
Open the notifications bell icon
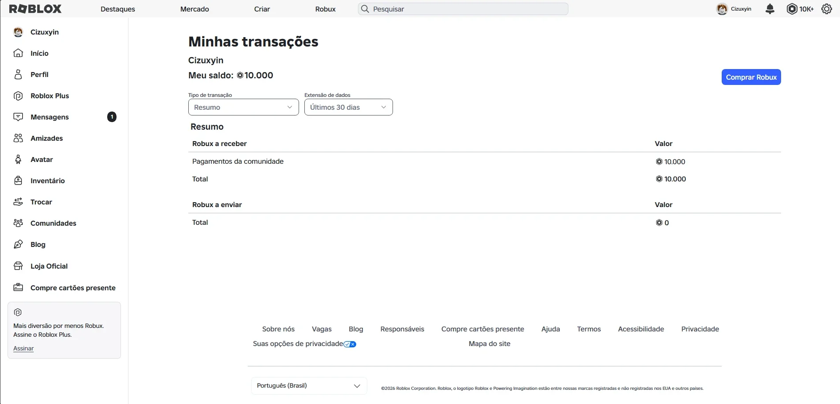770,9
